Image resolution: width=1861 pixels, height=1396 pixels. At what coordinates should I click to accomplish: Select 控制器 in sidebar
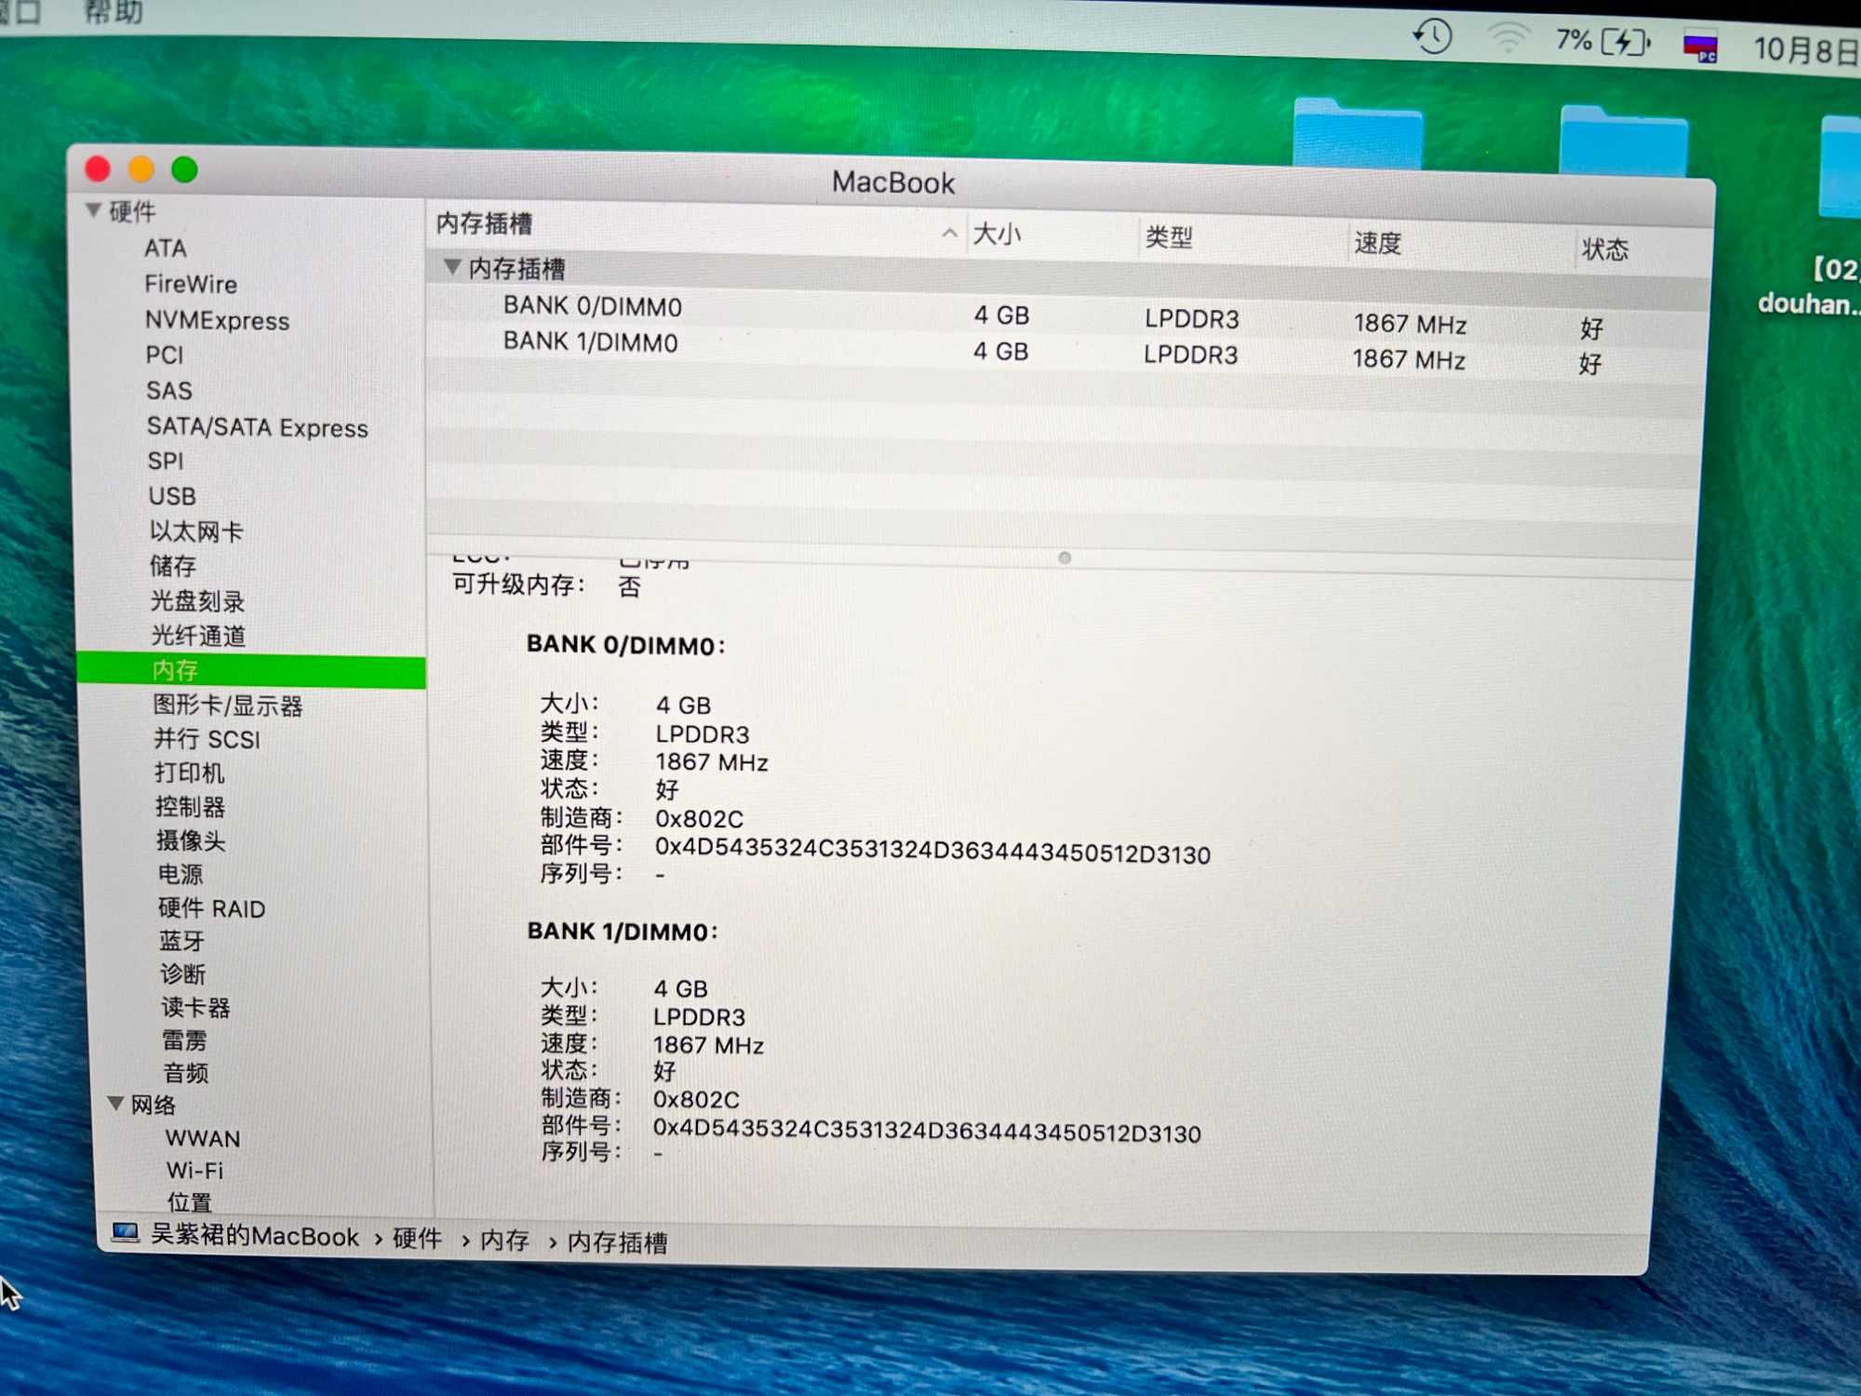191,806
